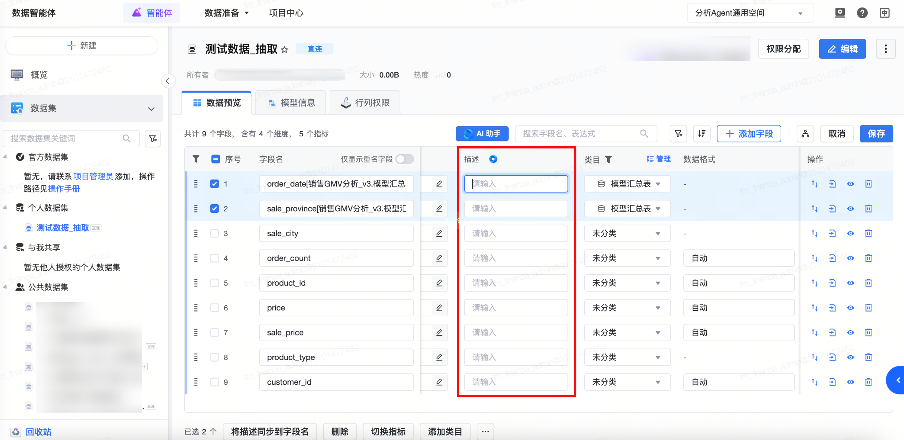Collapse the left sidebar with arrow
Image resolution: width=904 pixels, height=440 pixels.
click(x=168, y=81)
